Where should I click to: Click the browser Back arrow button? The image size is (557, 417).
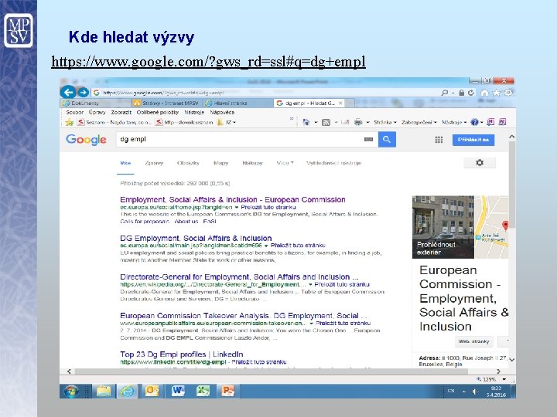pos(68,92)
